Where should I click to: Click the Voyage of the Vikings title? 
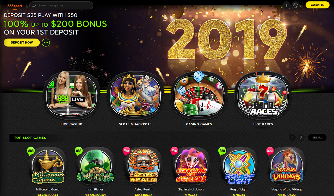point(287,190)
